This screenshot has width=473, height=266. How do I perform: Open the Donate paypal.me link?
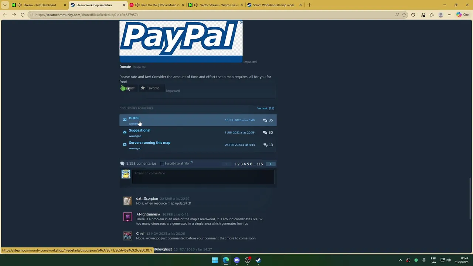[x=125, y=67]
